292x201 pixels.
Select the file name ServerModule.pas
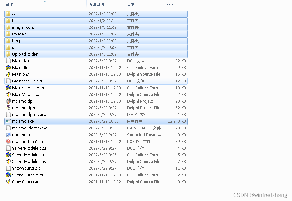29,162
